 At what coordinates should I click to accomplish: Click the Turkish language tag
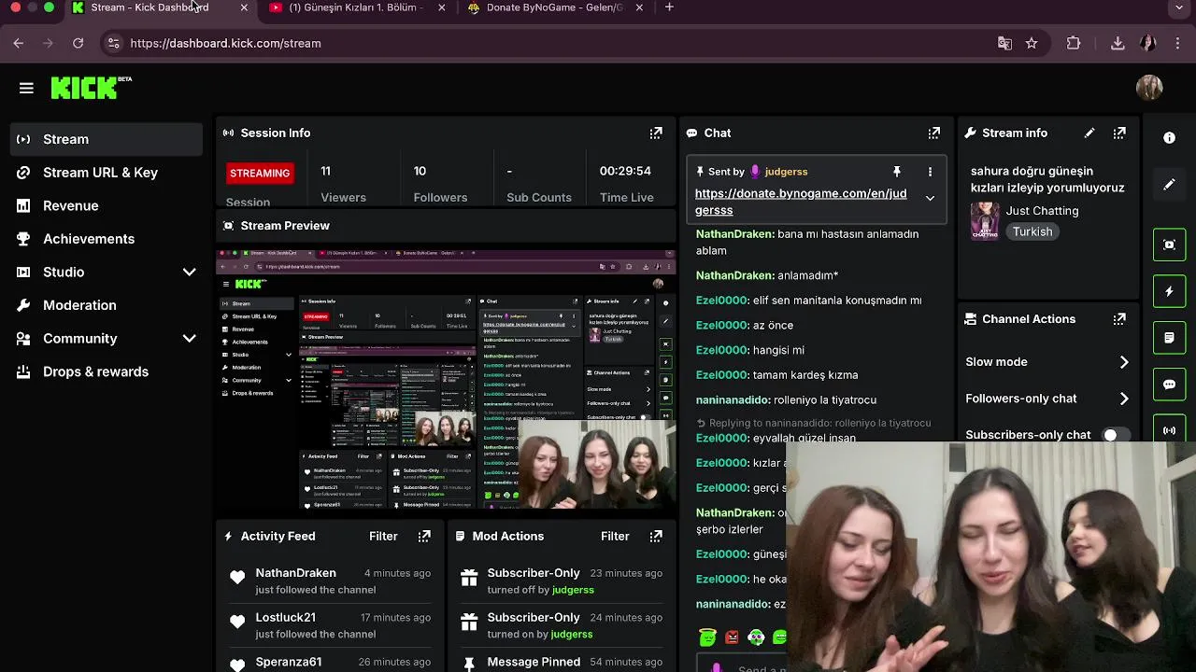(1032, 231)
